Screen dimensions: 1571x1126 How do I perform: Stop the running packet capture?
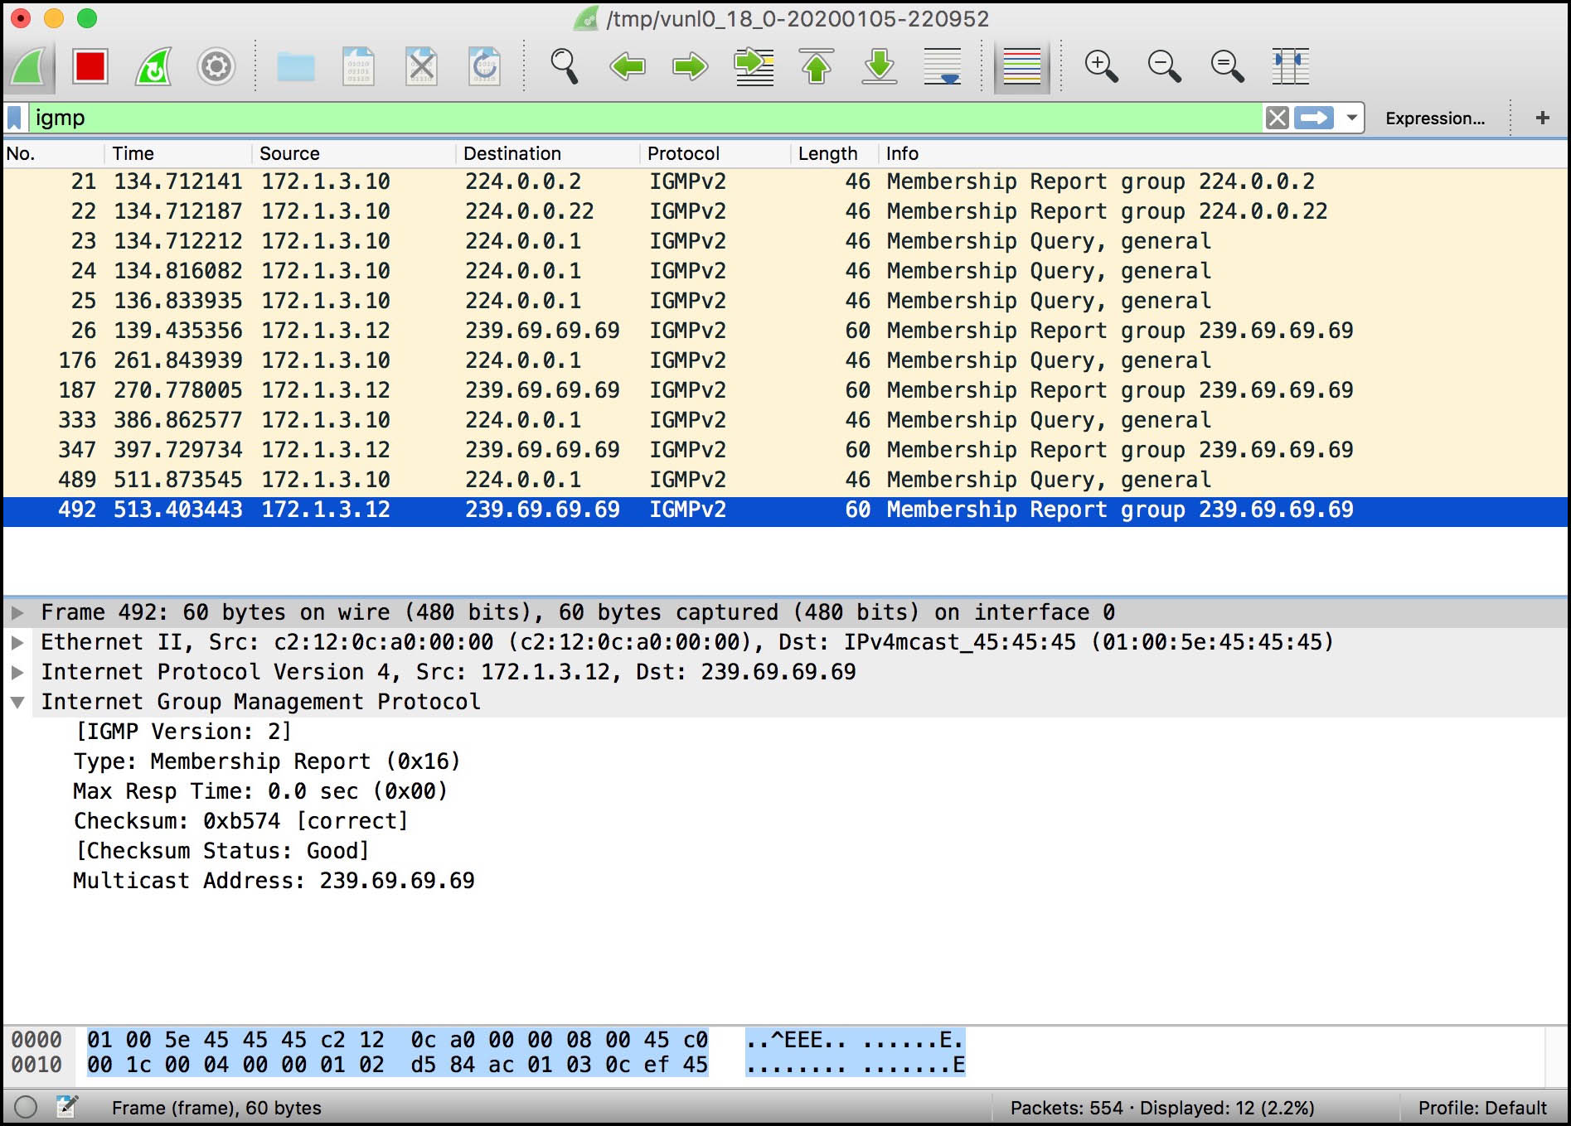click(x=90, y=66)
